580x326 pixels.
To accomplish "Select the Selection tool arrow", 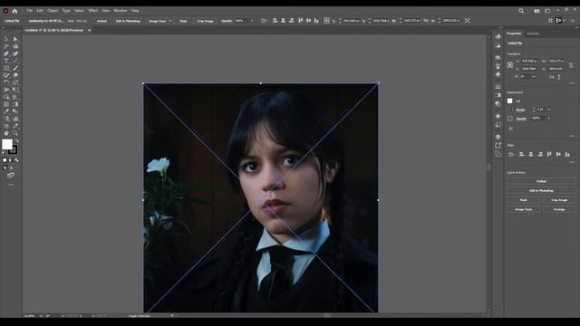I will pyautogui.click(x=6, y=39).
